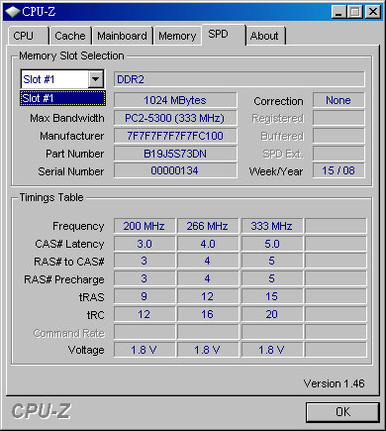Screen dimensions: 386x431
Task: Click the CAS# Latency 5.0 cell
Action: click(272, 244)
